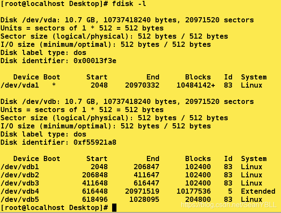Click Blocks value 10177536
Screen dimensions: 281x213
pyautogui.click(x=194, y=192)
